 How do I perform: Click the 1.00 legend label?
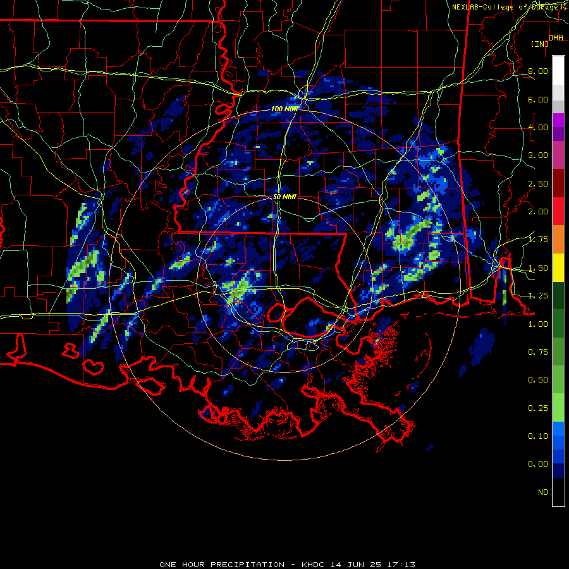point(537,324)
